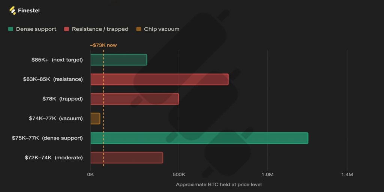Select the $72K–74K moderate bar
This screenshot has height=192, width=384.
click(x=127, y=158)
